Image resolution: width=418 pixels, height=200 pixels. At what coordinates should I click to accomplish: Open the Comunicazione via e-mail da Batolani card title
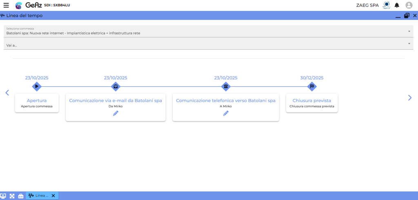pos(116,101)
